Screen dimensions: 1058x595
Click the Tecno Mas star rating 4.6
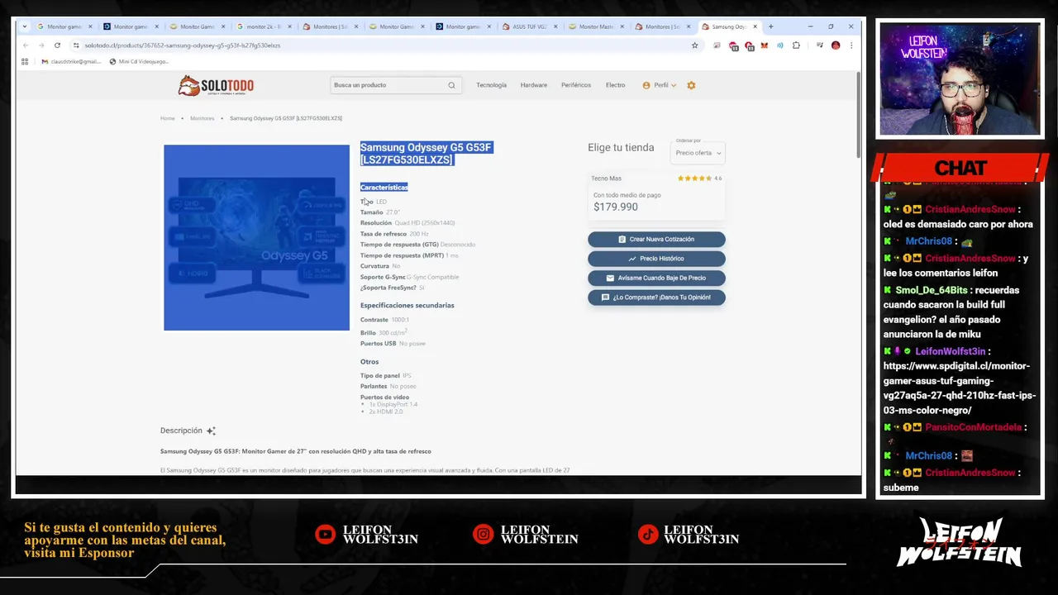tap(699, 178)
